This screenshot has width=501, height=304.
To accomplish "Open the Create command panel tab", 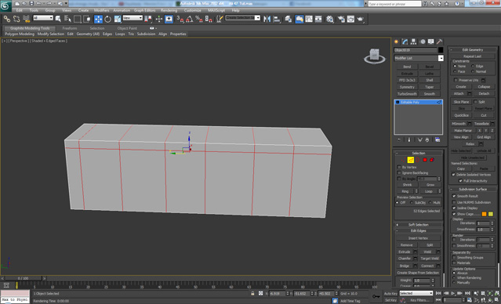I will point(397,42).
